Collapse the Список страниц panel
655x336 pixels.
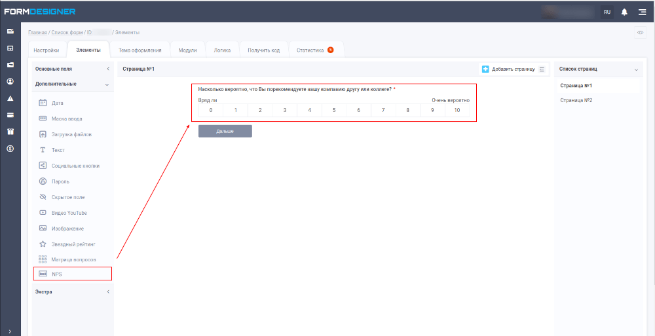[x=635, y=69]
